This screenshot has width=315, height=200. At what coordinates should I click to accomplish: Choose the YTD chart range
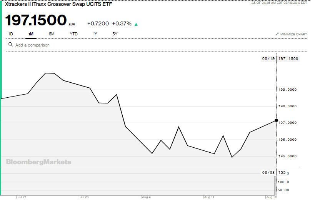(73, 34)
